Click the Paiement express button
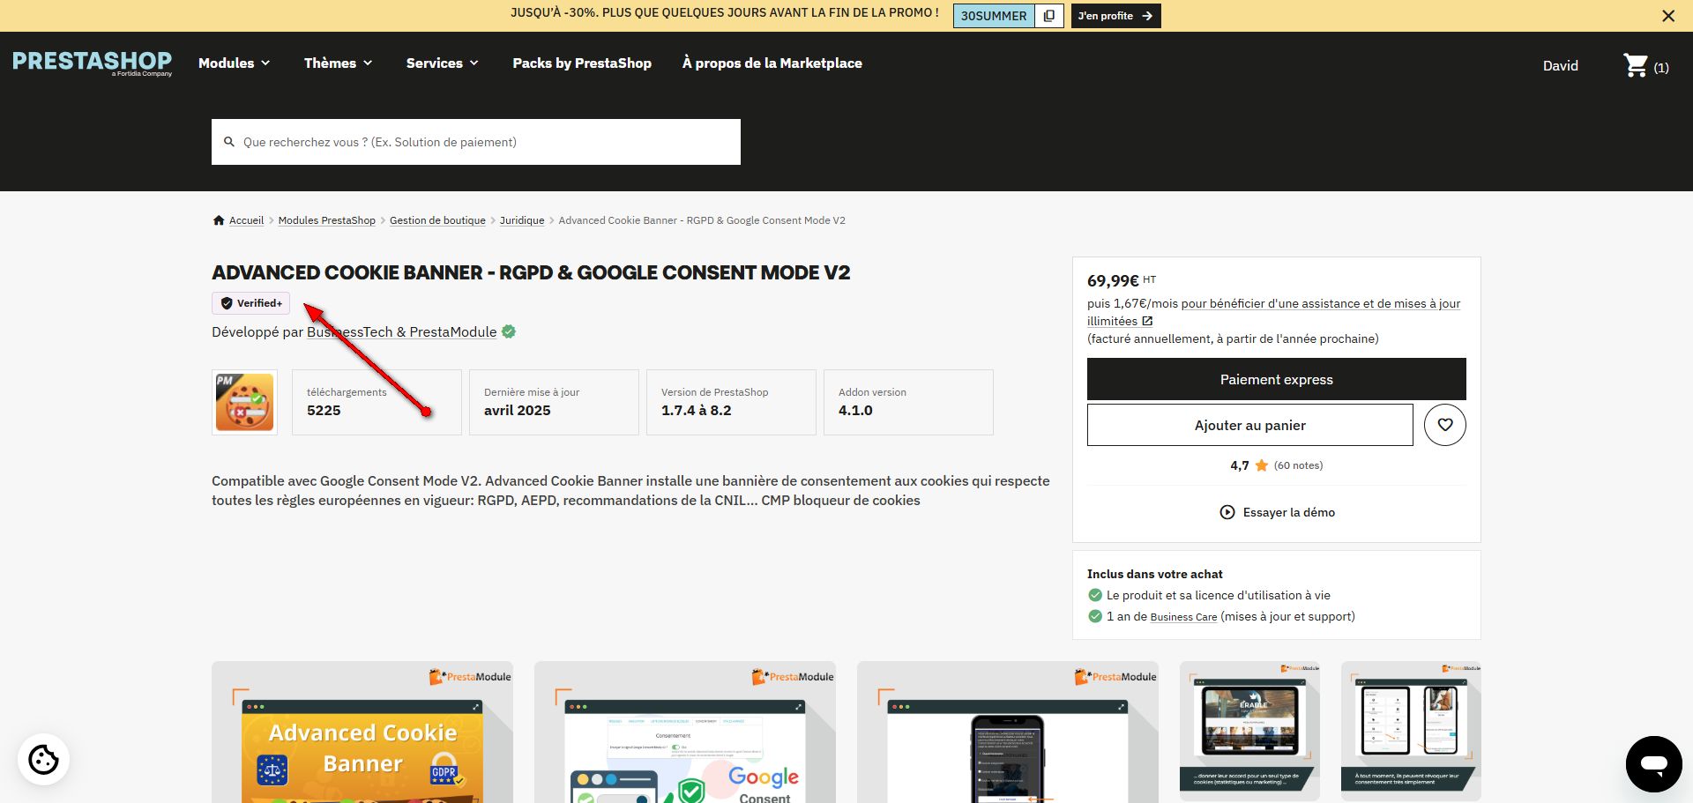Screen dimensions: 1693x803 point(1276,379)
